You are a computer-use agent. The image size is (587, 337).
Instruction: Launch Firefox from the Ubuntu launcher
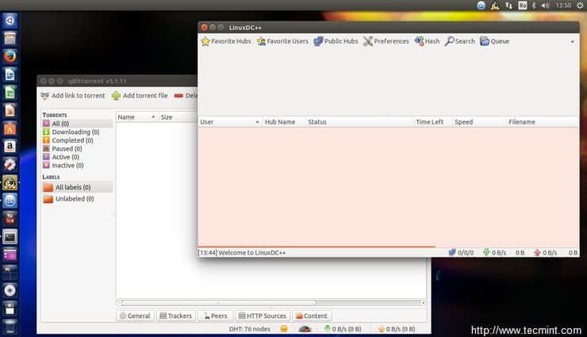click(10, 56)
